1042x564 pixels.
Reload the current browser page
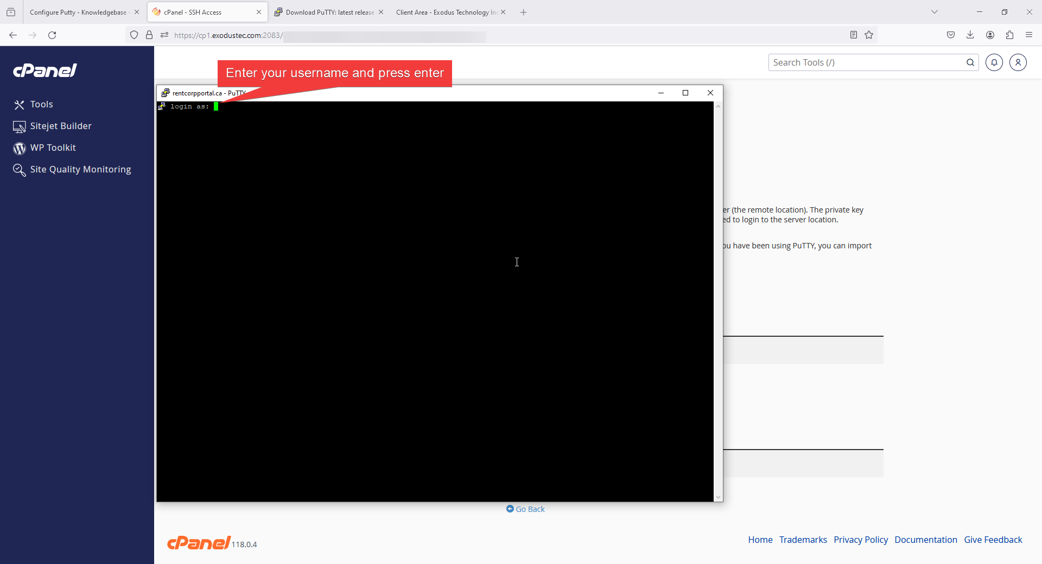coord(52,35)
